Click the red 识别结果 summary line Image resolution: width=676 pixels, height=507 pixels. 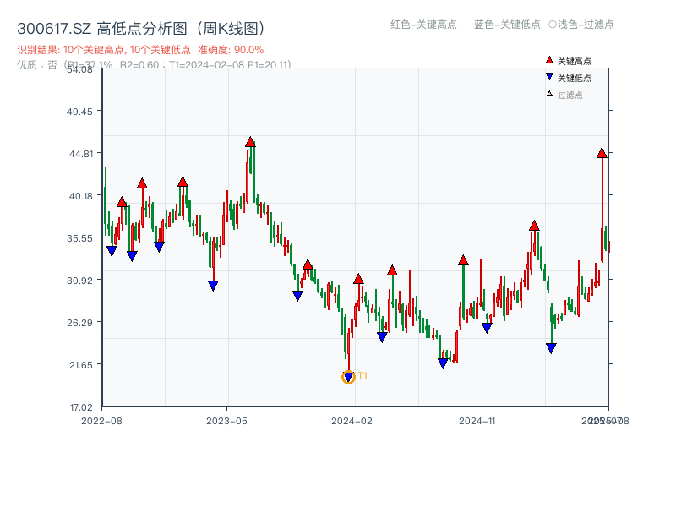pyautogui.click(x=140, y=50)
